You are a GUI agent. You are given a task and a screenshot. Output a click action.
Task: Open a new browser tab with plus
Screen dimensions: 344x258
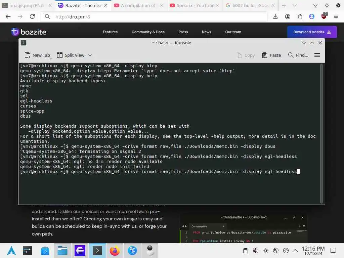click(x=284, y=5)
